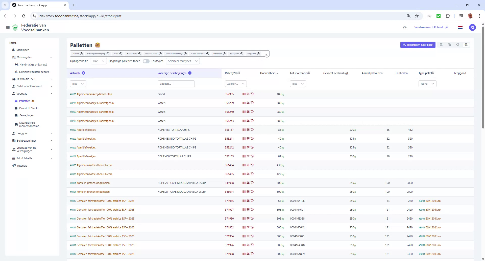The width and height of the screenshot is (485, 261).
Task: Open pallet link #0100 AlgemeenBakkerij-Beschuiten
Action: [x=91, y=94]
